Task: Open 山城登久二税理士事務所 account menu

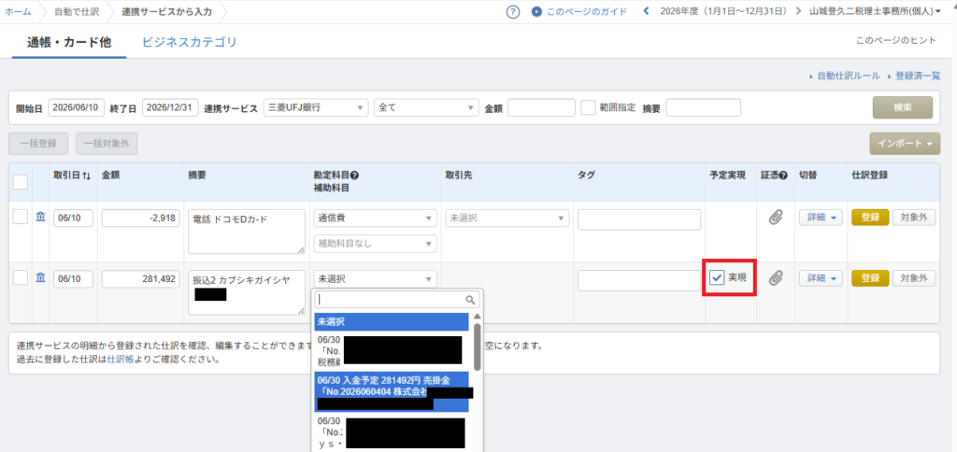Action: pos(875,11)
